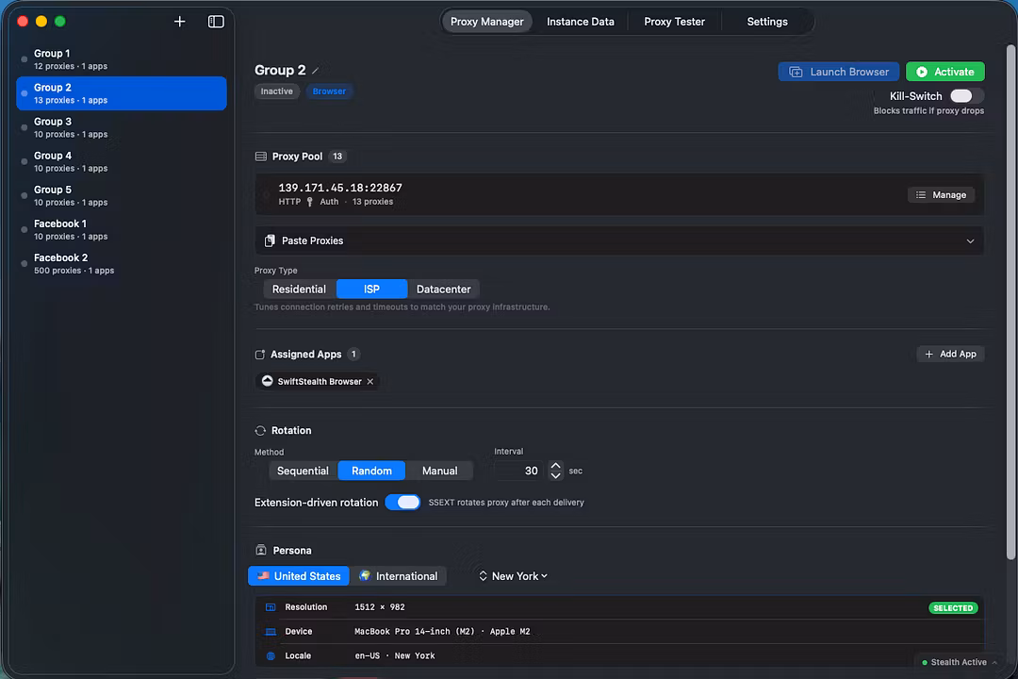The image size is (1018, 679).
Task: Open the Settings tab
Action: pyautogui.click(x=766, y=22)
